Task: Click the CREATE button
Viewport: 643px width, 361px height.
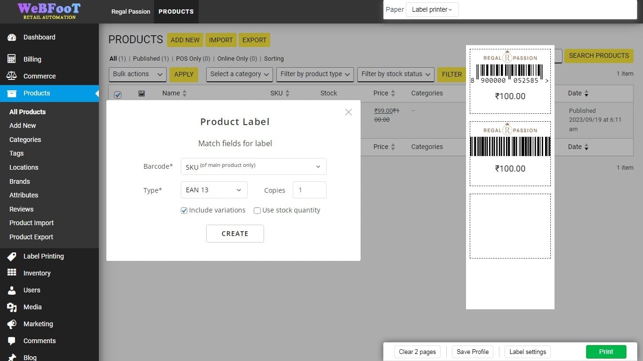Action: [235, 234]
